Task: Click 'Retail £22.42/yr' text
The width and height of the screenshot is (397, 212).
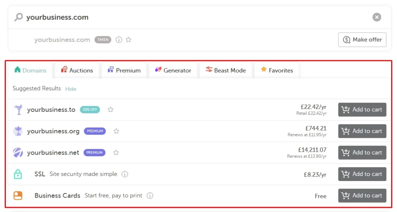Action: pyautogui.click(x=311, y=113)
